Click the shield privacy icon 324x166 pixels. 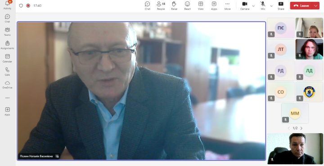tap(21, 5)
